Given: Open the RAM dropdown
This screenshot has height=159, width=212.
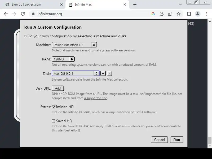Looking at the screenshot, I should pos(63,59).
